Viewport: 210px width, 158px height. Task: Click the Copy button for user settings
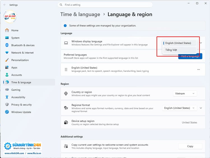pyautogui.click(x=190, y=146)
